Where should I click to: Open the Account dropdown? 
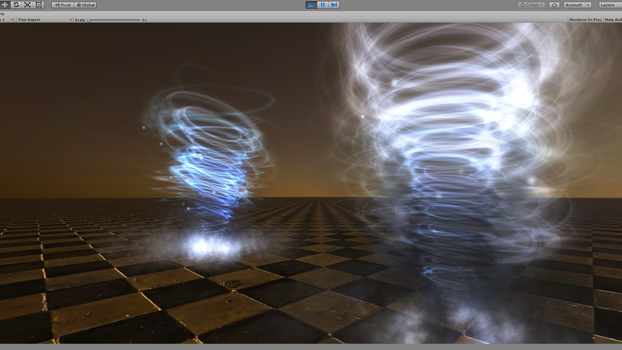(578, 5)
